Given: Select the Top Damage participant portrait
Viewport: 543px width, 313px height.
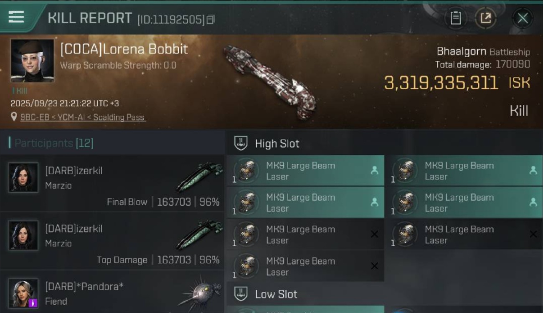Looking at the screenshot, I should coord(23,235).
